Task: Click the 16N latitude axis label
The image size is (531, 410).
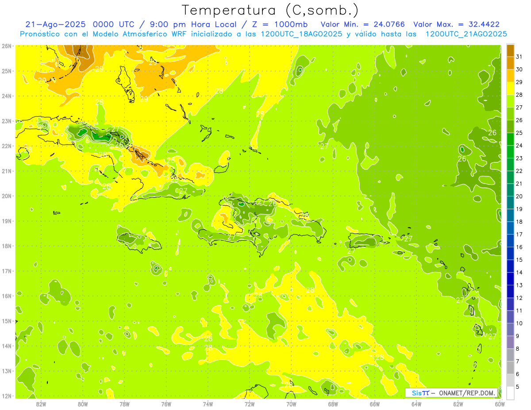Action: tap(7, 296)
